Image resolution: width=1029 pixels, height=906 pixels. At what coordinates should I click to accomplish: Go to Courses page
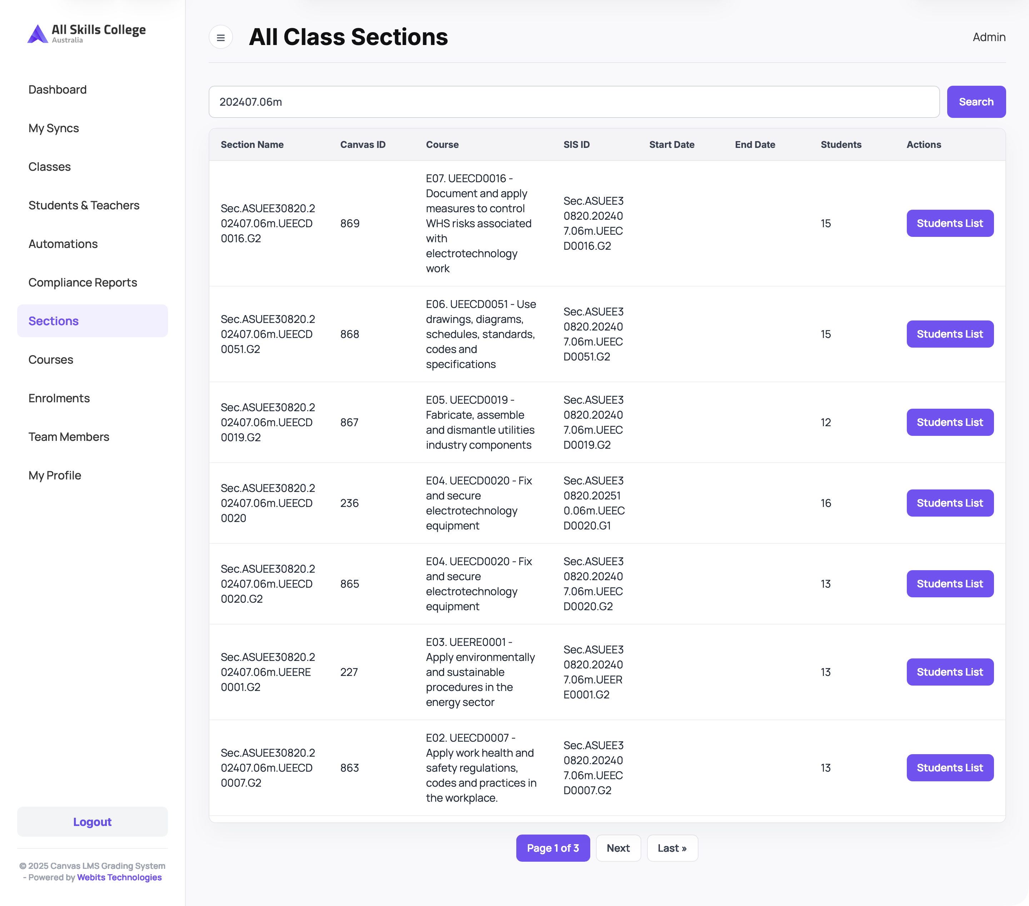(x=50, y=360)
